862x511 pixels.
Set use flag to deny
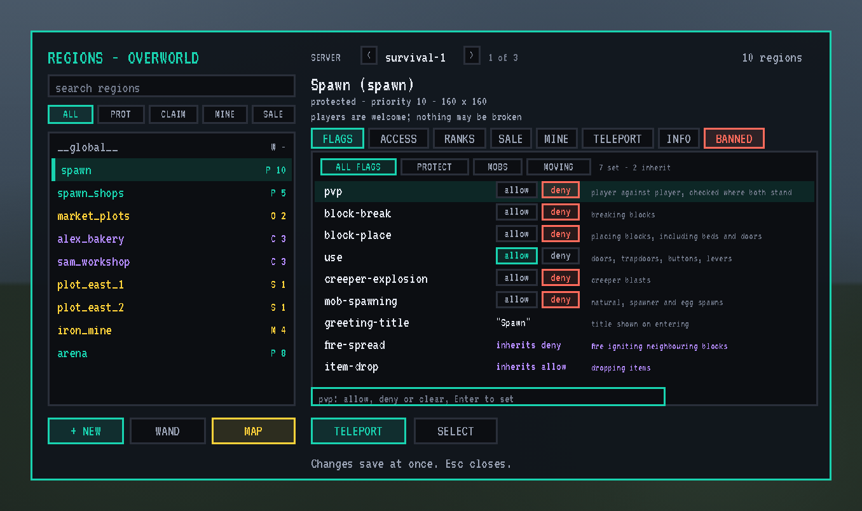pos(561,256)
